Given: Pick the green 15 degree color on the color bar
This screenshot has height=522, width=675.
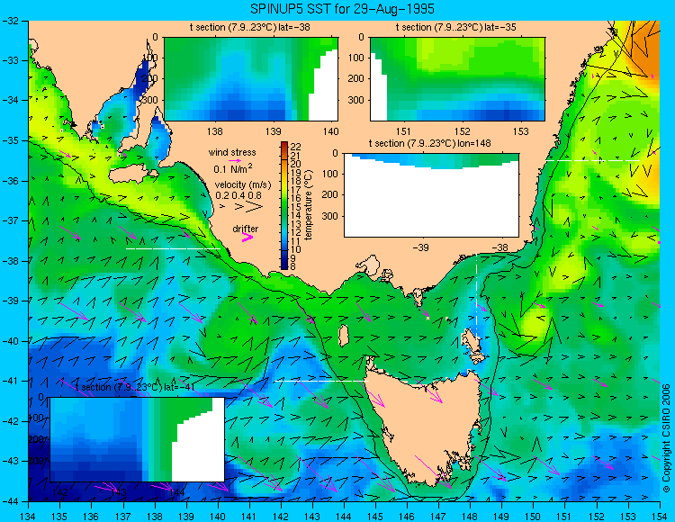Looking at the screenshot, I should coord(284,206).
